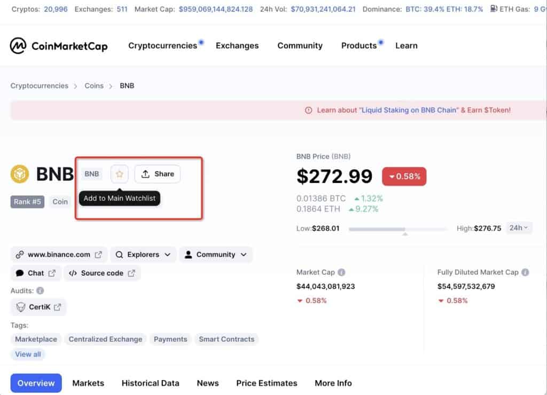Open the Source code link

[x=102, y=273]
